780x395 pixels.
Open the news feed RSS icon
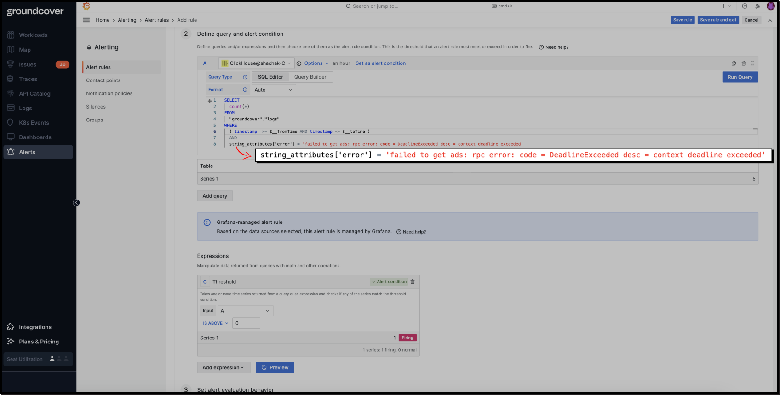click(x=757, y=6)
